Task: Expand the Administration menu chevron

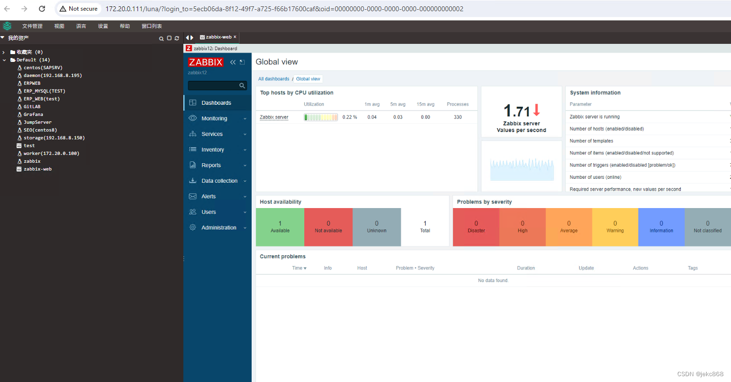Action: (x=245, y=228)
